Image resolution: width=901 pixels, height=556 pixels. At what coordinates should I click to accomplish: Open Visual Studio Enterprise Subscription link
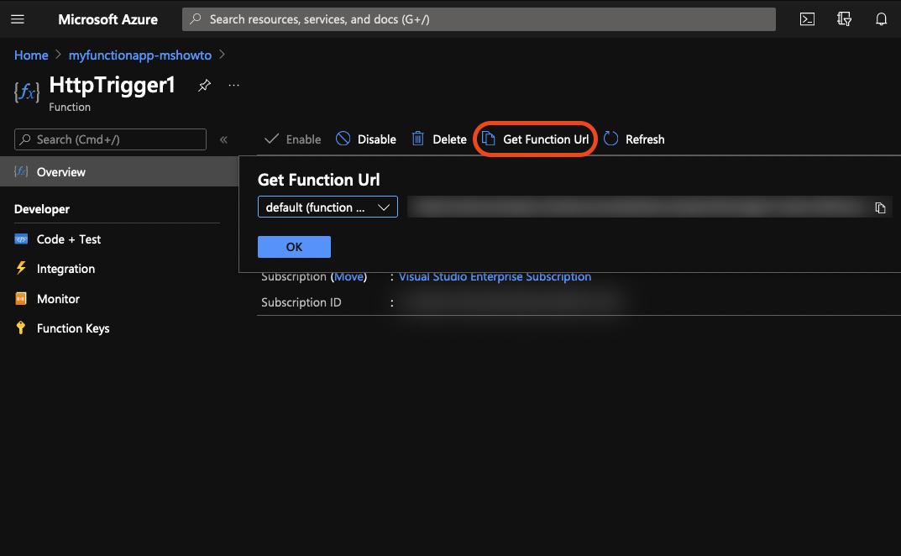point(495,276)
